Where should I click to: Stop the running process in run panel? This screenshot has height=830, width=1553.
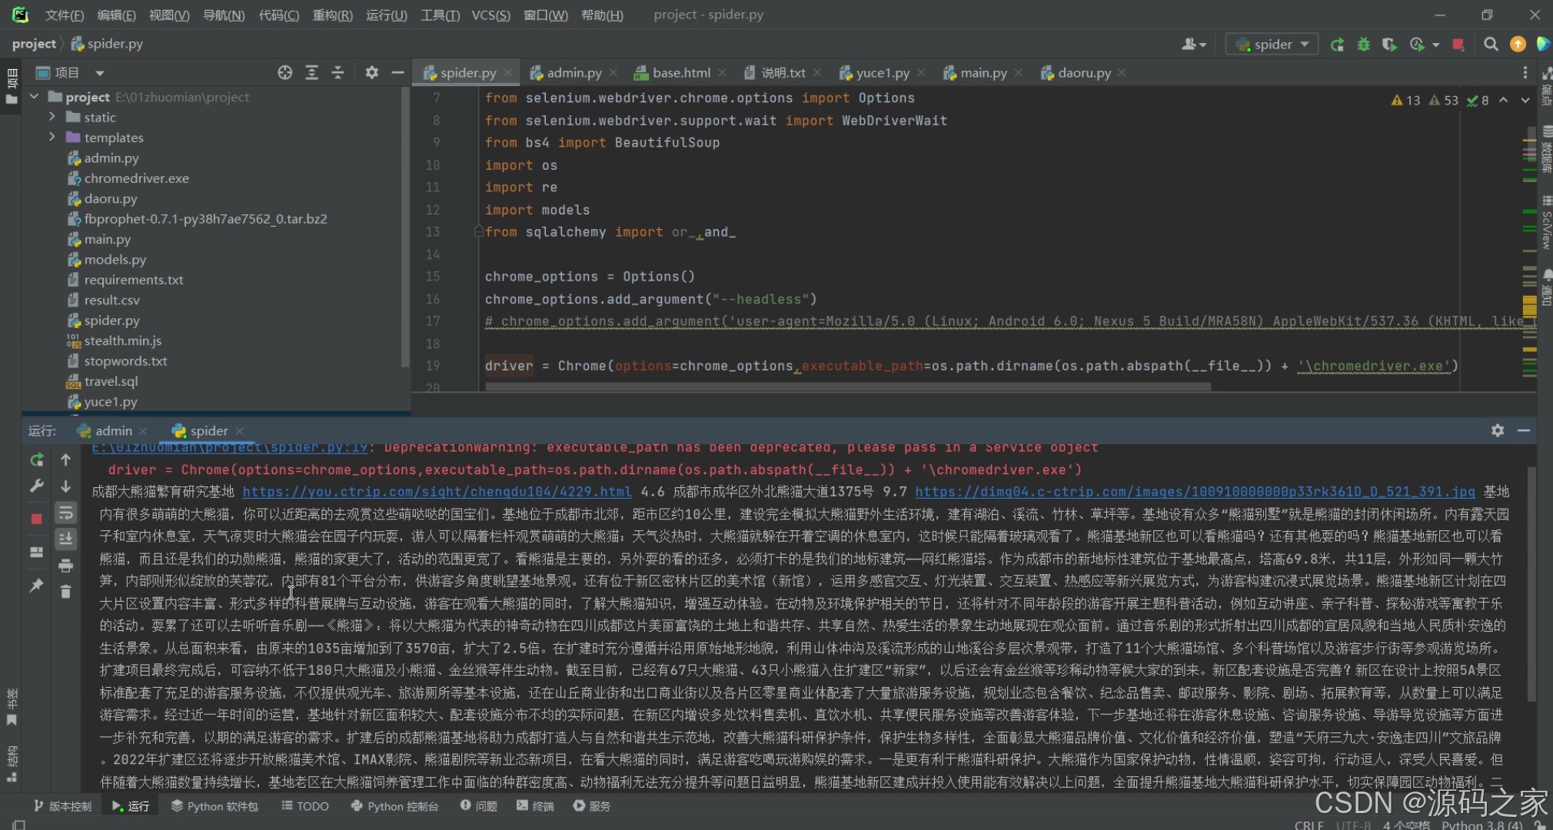(x=36, y=519)
